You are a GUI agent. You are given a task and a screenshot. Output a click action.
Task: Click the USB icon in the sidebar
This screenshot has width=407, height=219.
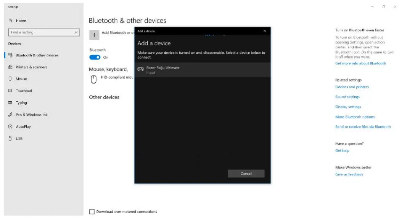pos(10,138)
